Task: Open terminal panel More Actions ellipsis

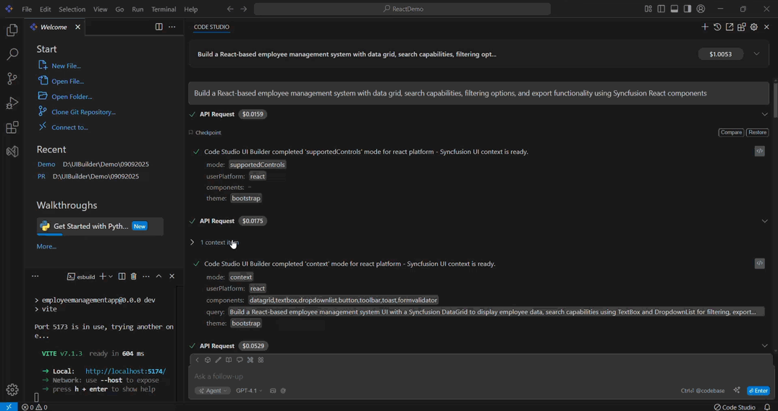Action: (x=146, y=277)
